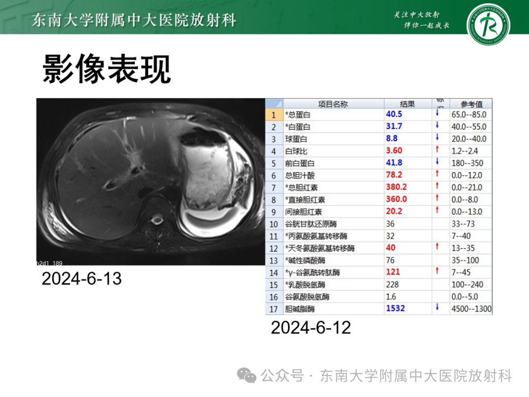Click the 76 result value
529x397 pixels.
390,260
